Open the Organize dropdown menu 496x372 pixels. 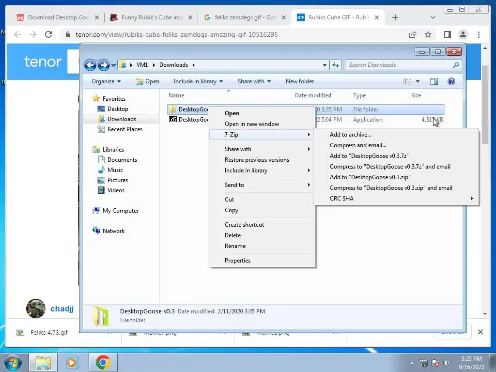tap(106, 81)
